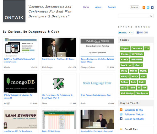Viewport: 157px width, 134px height.
Task: Click the Facebook icon beside Join on Facebook
Action: [121, 119]
